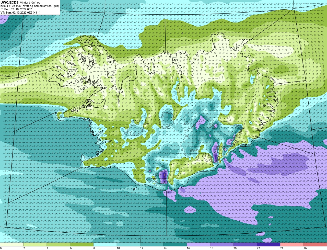Pick the pale cyan 8–10 m/s legend swatch
This screenshot has width=327, height=250.
105,244
